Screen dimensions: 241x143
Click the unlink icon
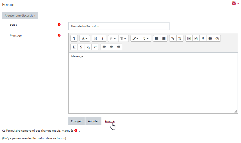[180, 38]
